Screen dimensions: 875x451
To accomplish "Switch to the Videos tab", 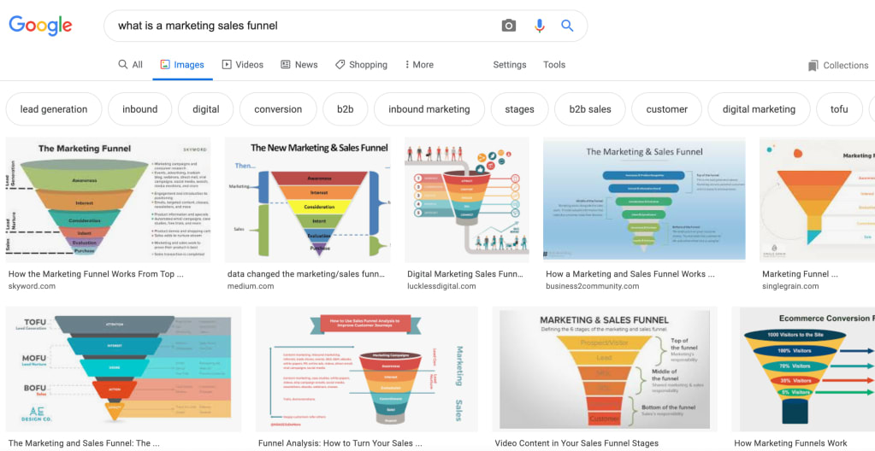I will click(243, 65).
